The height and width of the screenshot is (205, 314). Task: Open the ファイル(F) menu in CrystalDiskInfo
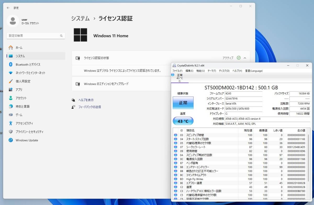click(177, 71)
